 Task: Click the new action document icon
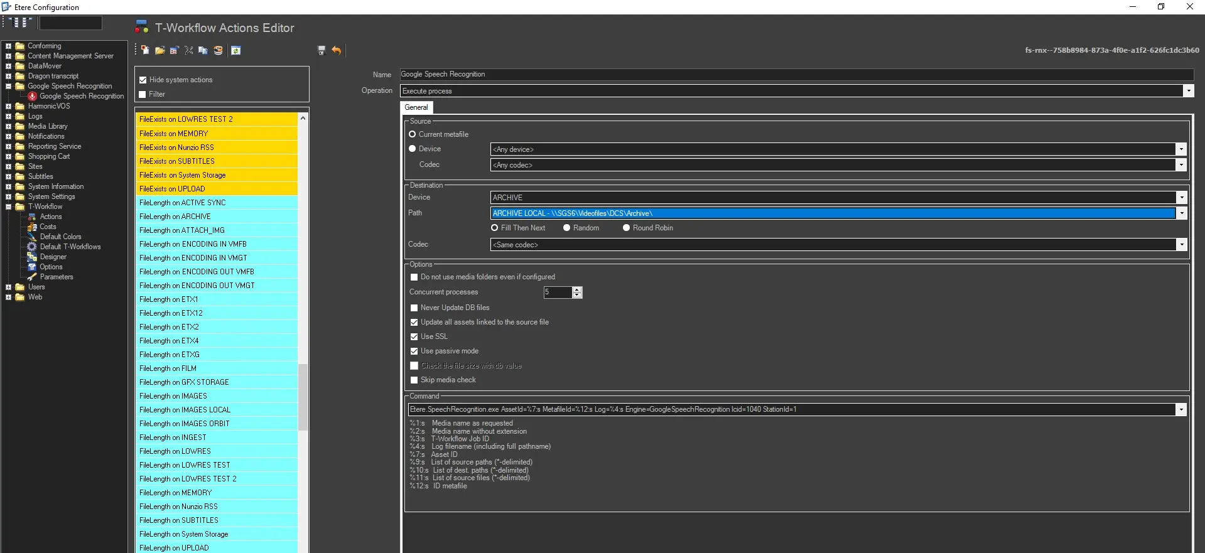click(145, 50)
